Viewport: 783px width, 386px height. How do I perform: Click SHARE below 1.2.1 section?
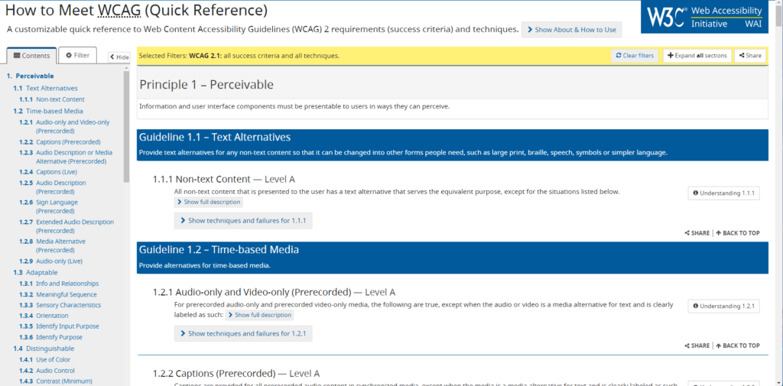pyautogui.click(x=697, y=345)
